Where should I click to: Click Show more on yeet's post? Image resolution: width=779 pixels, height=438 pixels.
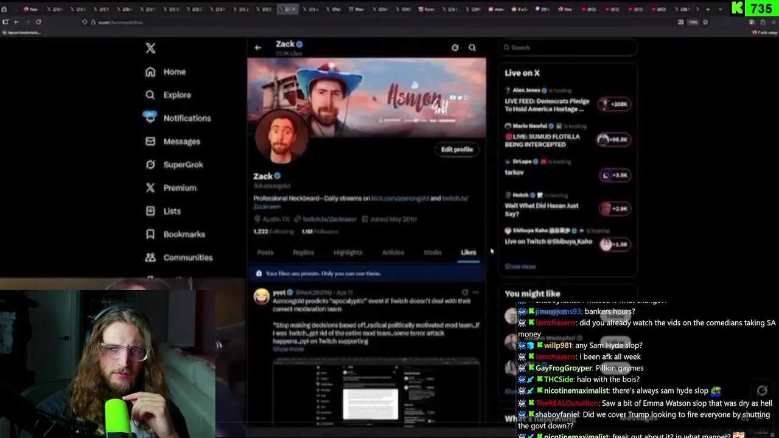[x=288, y=349]
